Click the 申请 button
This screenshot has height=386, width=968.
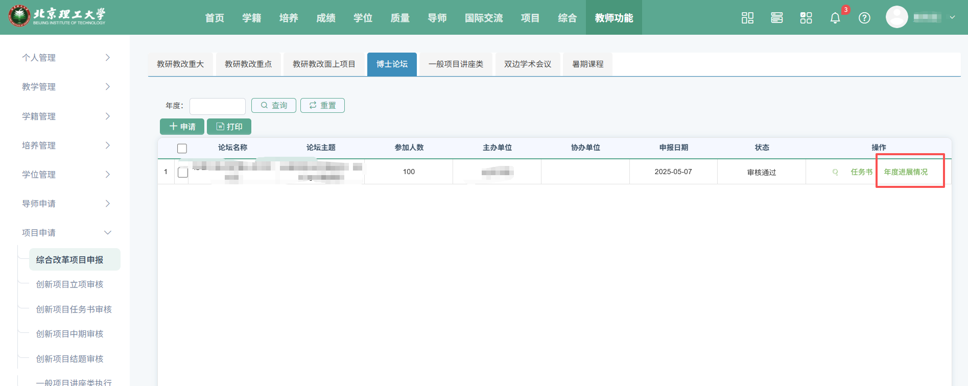[182, 127]
